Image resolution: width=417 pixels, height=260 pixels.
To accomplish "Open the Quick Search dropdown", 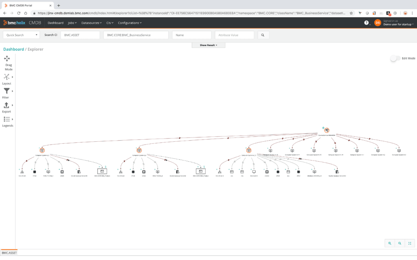I will pos(20,35).
